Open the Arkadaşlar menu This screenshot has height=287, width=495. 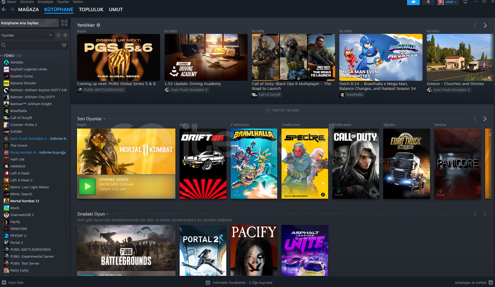[45, 2]
